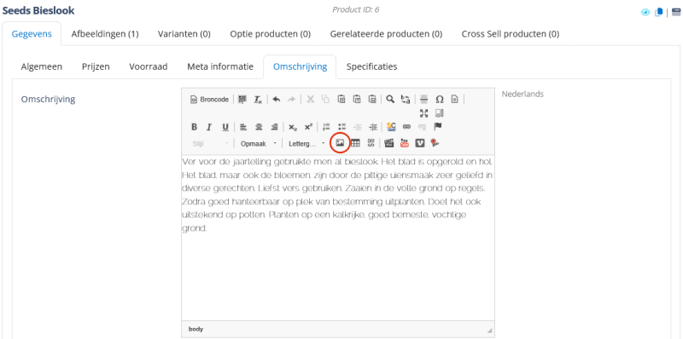Switch to the Algemeen sub-tab
683x339 pixels.
tap(42, 67)
